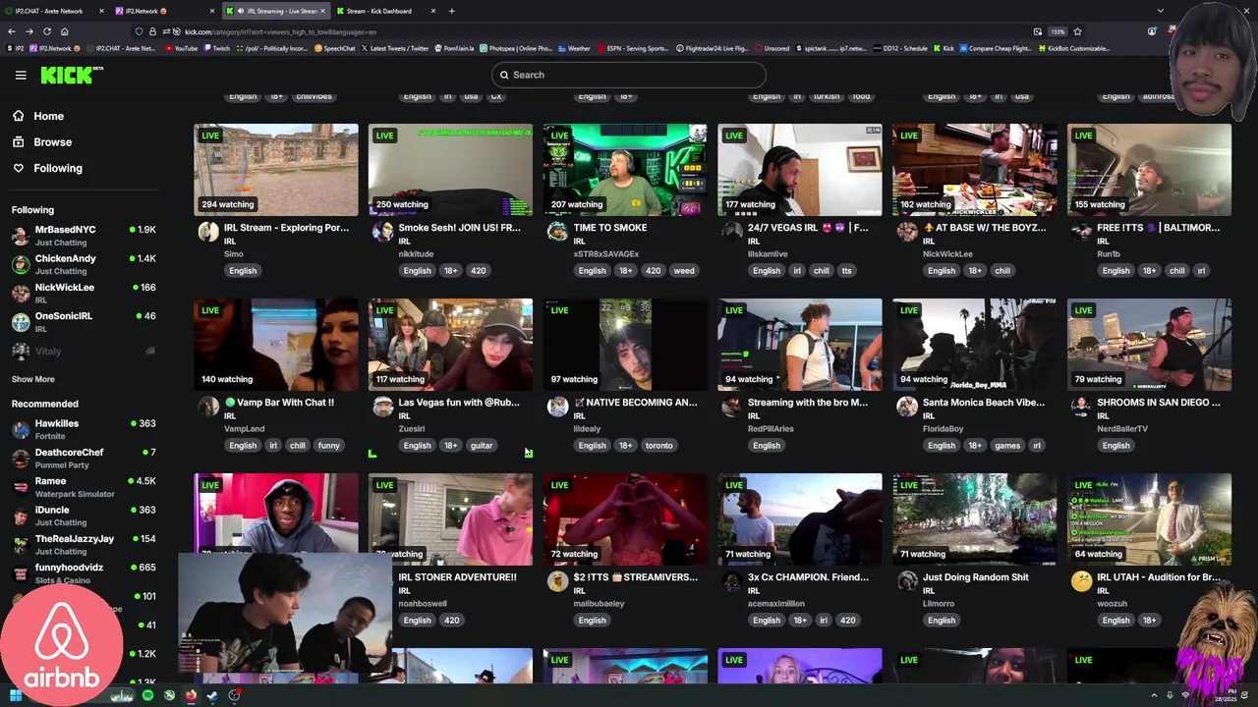Click the Following heart icon
This screenshot has height=707, width=1258.
[x=18, y=168]
